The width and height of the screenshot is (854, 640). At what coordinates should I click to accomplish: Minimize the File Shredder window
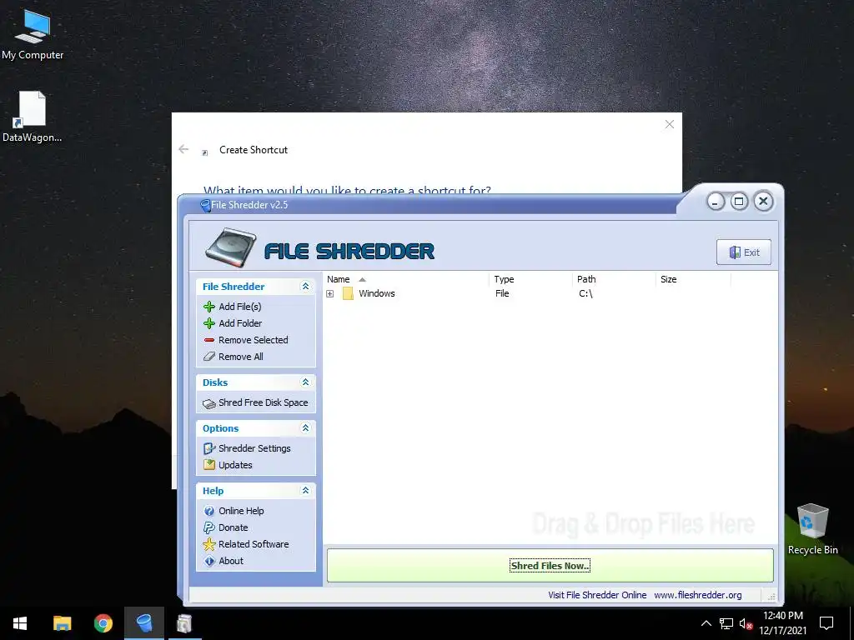[x=716, y=202]
